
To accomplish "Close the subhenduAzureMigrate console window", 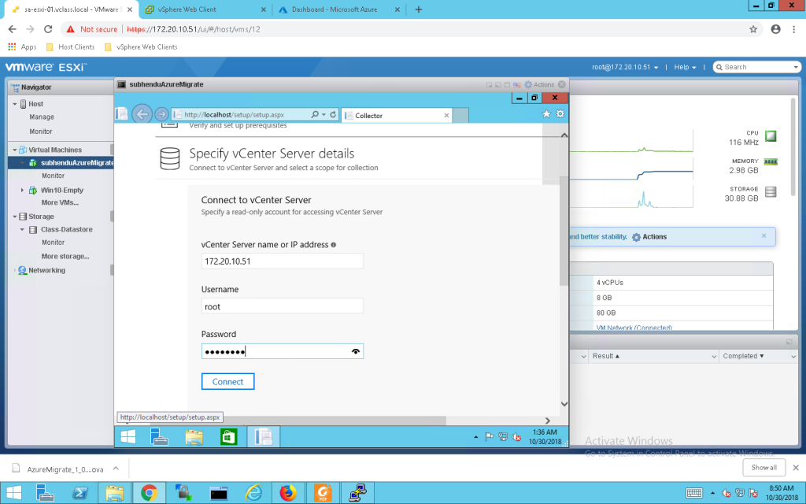I will coord(562,84).
